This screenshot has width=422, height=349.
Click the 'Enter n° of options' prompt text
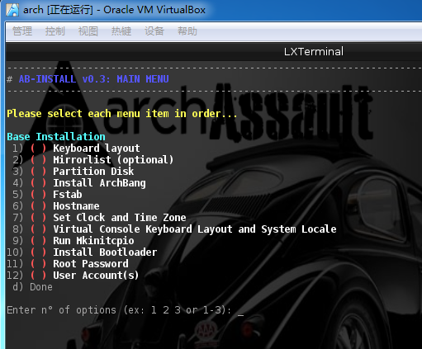point(119,310)
